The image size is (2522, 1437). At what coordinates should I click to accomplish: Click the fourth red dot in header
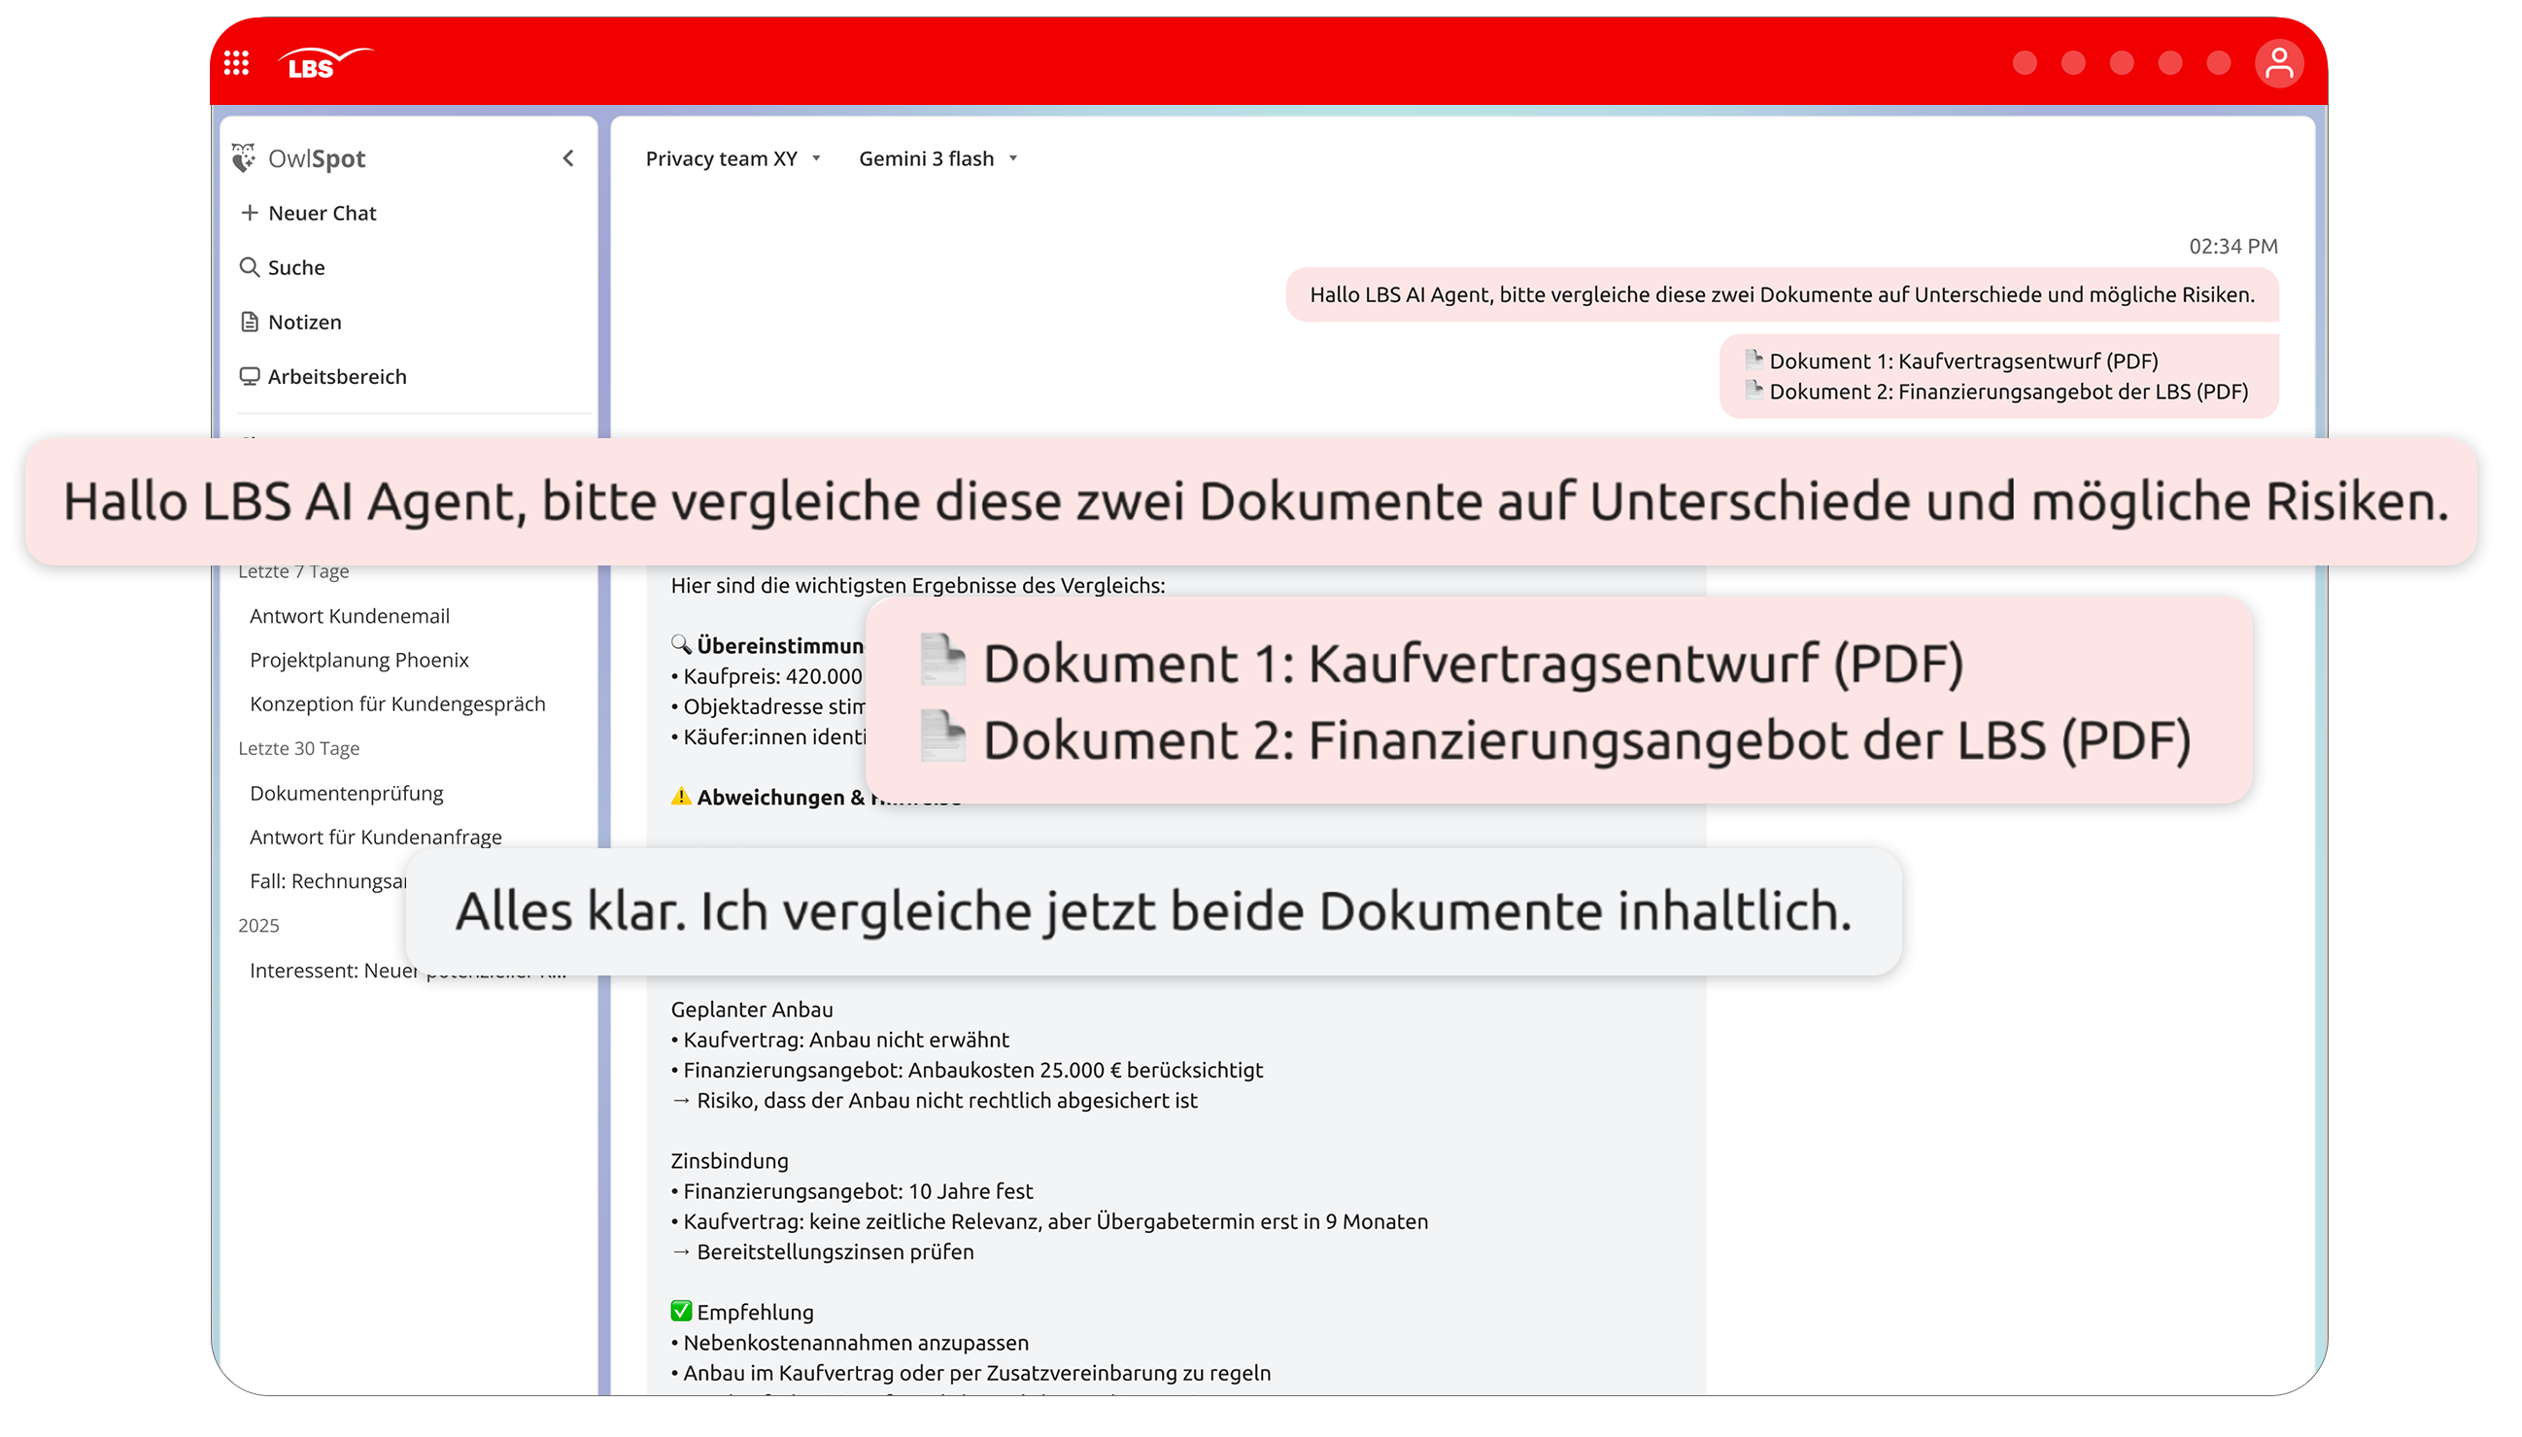(2169, 63)
